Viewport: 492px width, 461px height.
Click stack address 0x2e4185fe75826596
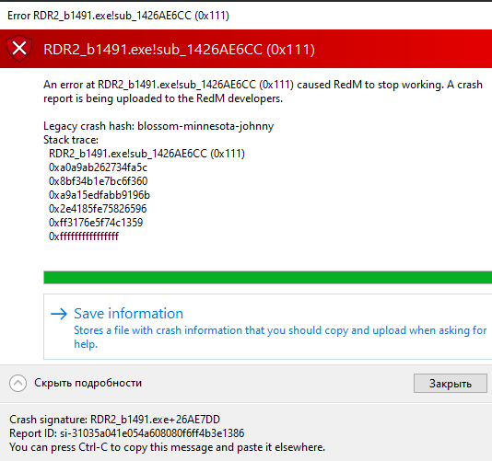click(98, 209)
